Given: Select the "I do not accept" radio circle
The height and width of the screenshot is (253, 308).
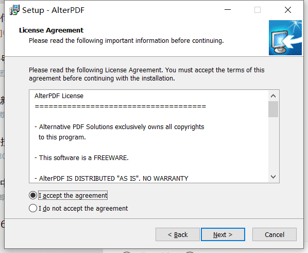Looking at the screenshot, I should [x=33, y=208].
